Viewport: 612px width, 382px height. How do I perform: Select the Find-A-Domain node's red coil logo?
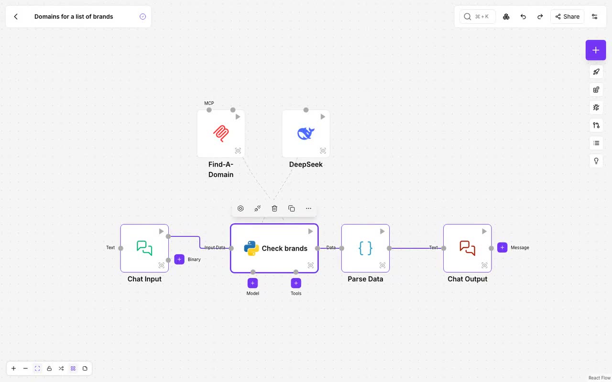221,134
